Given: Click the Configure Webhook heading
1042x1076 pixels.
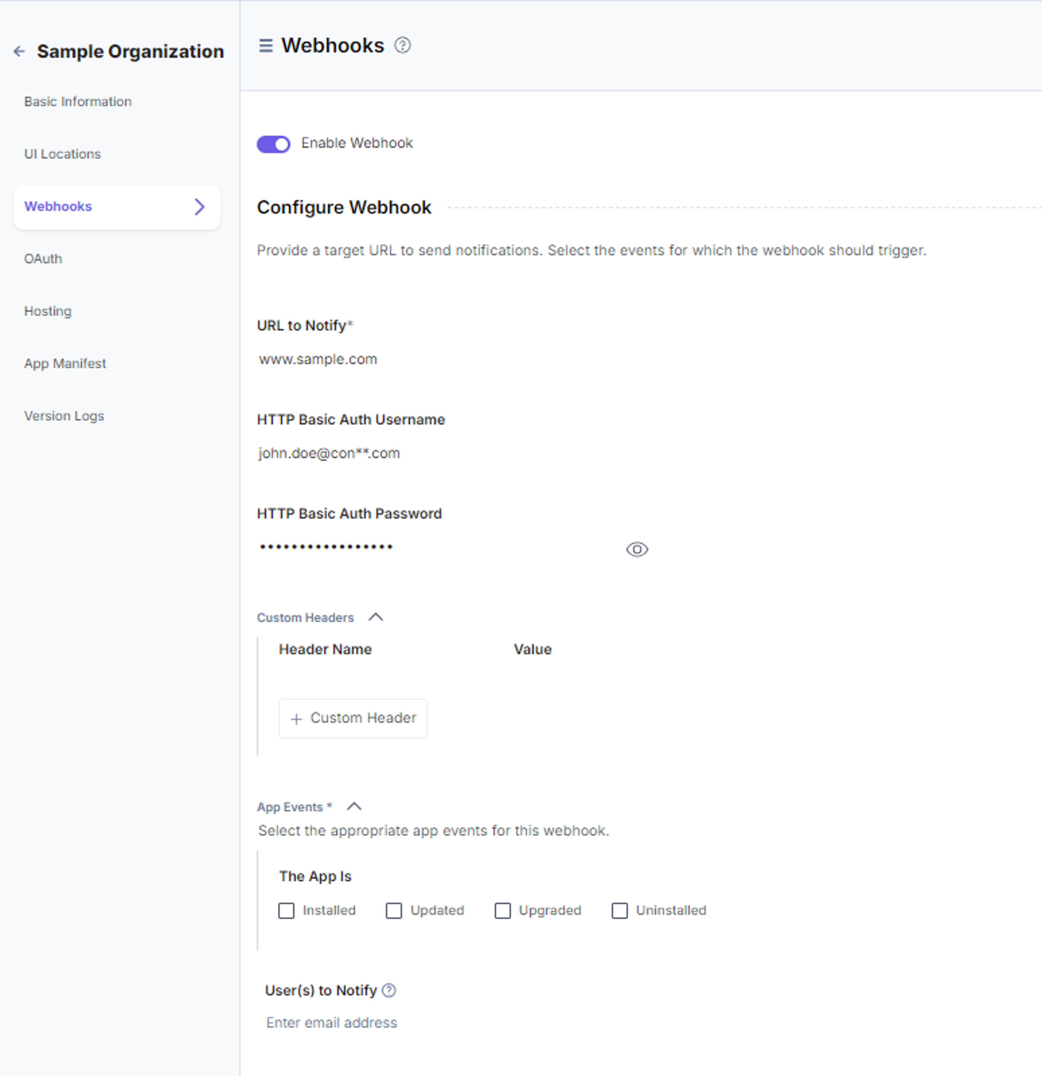Looking at the screenshot, I should click(x=344, y=207).
